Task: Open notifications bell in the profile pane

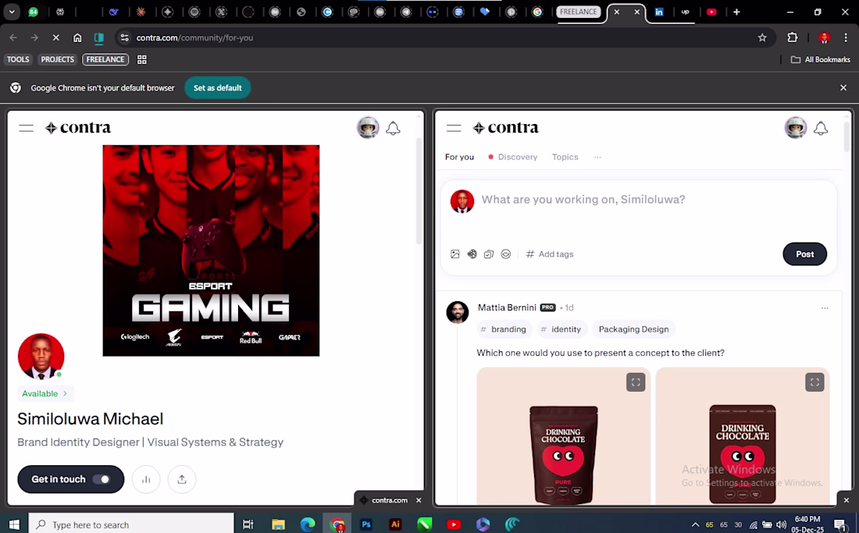Action: pos(393,129)
